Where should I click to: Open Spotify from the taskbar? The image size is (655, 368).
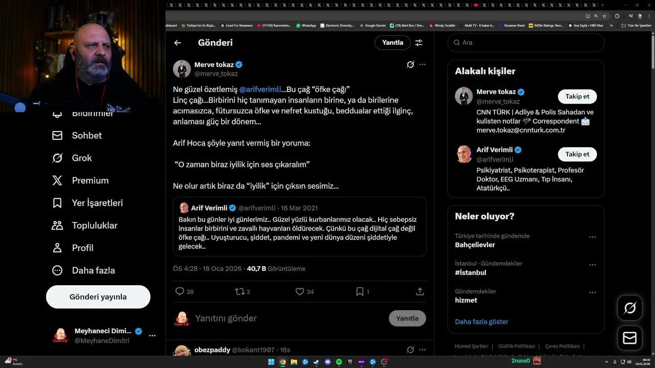339,362
